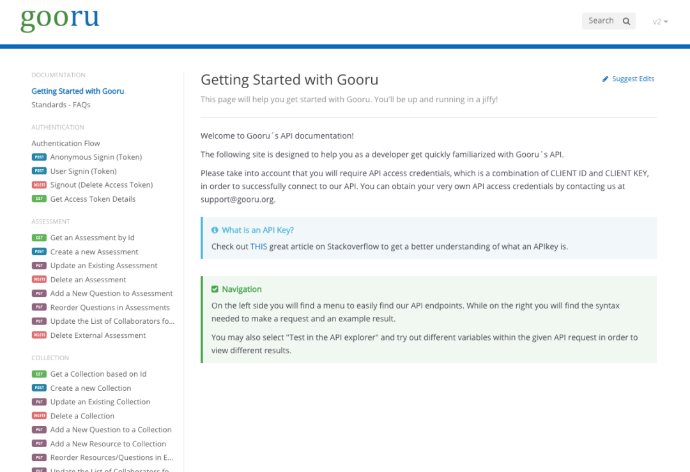Open Get a Collection based on Id

pyautogui.click(x=98, y=374)
